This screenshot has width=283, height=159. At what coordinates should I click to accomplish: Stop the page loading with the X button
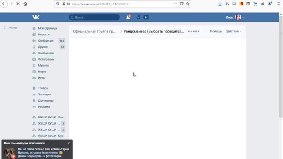click(18, 4)
